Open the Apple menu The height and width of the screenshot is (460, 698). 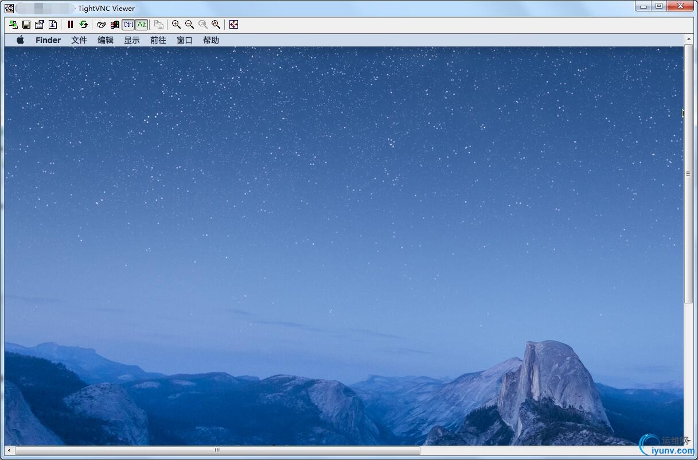pyautogui.click(x=20, y=40)
